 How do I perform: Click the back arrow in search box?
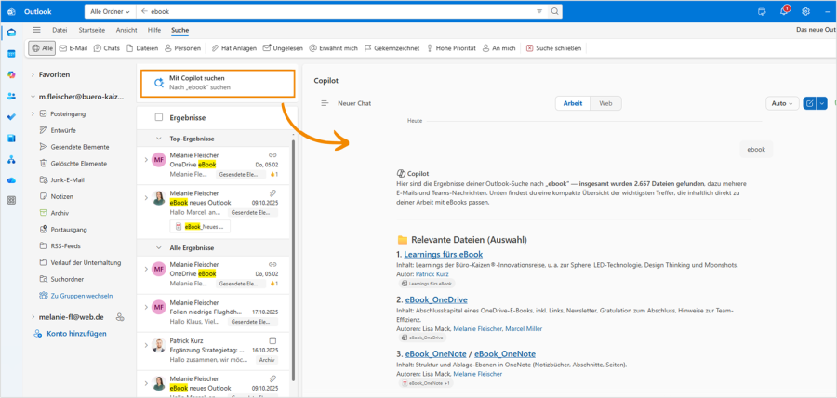[x=144, y=11]
